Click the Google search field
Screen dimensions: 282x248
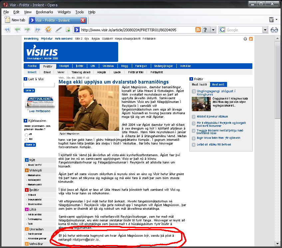244,30
